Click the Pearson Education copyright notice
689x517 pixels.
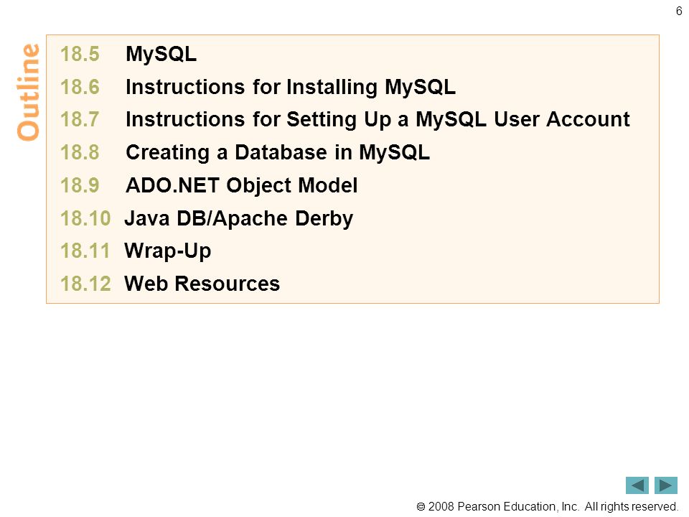click(x=547, y=506)
